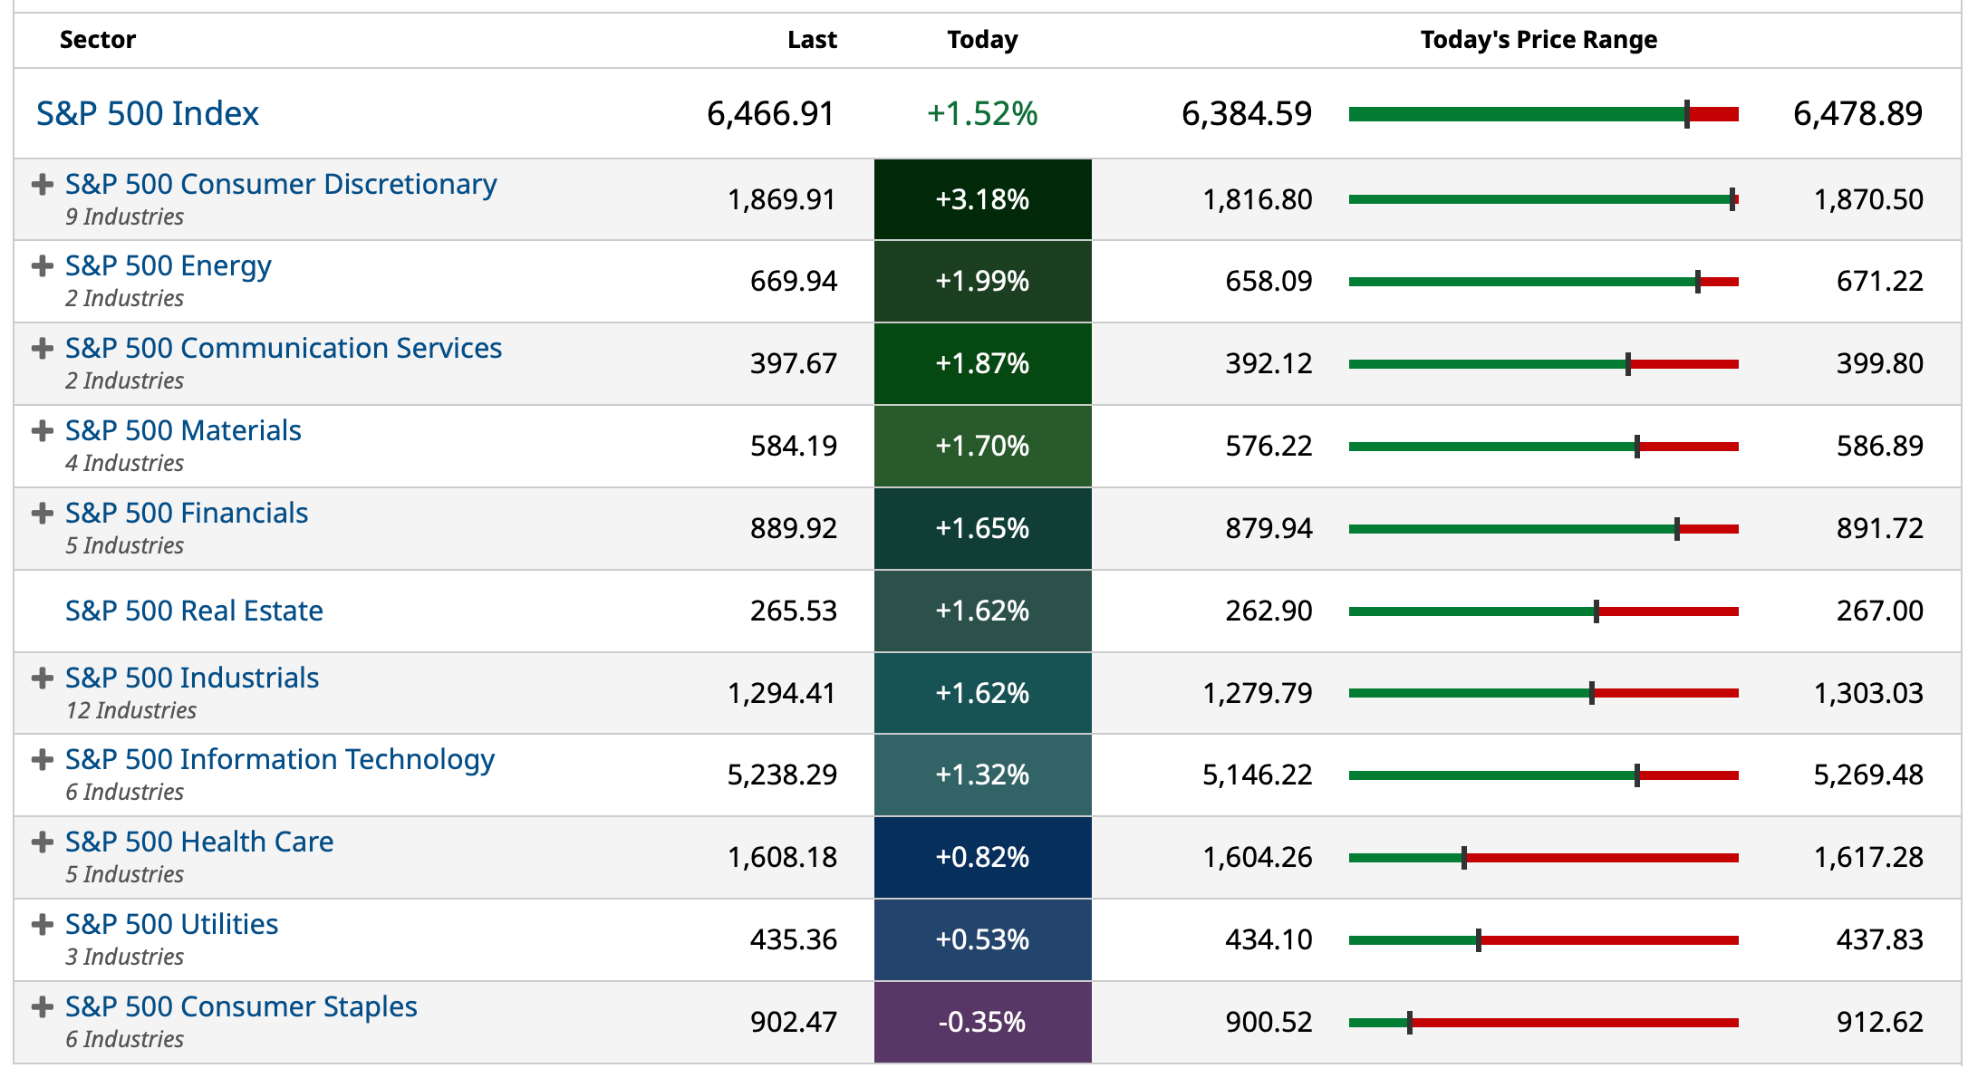This screenshot has height=1078, width=1968.
Task: Click plus icon beside Health Care
Action: coord(42,842)
